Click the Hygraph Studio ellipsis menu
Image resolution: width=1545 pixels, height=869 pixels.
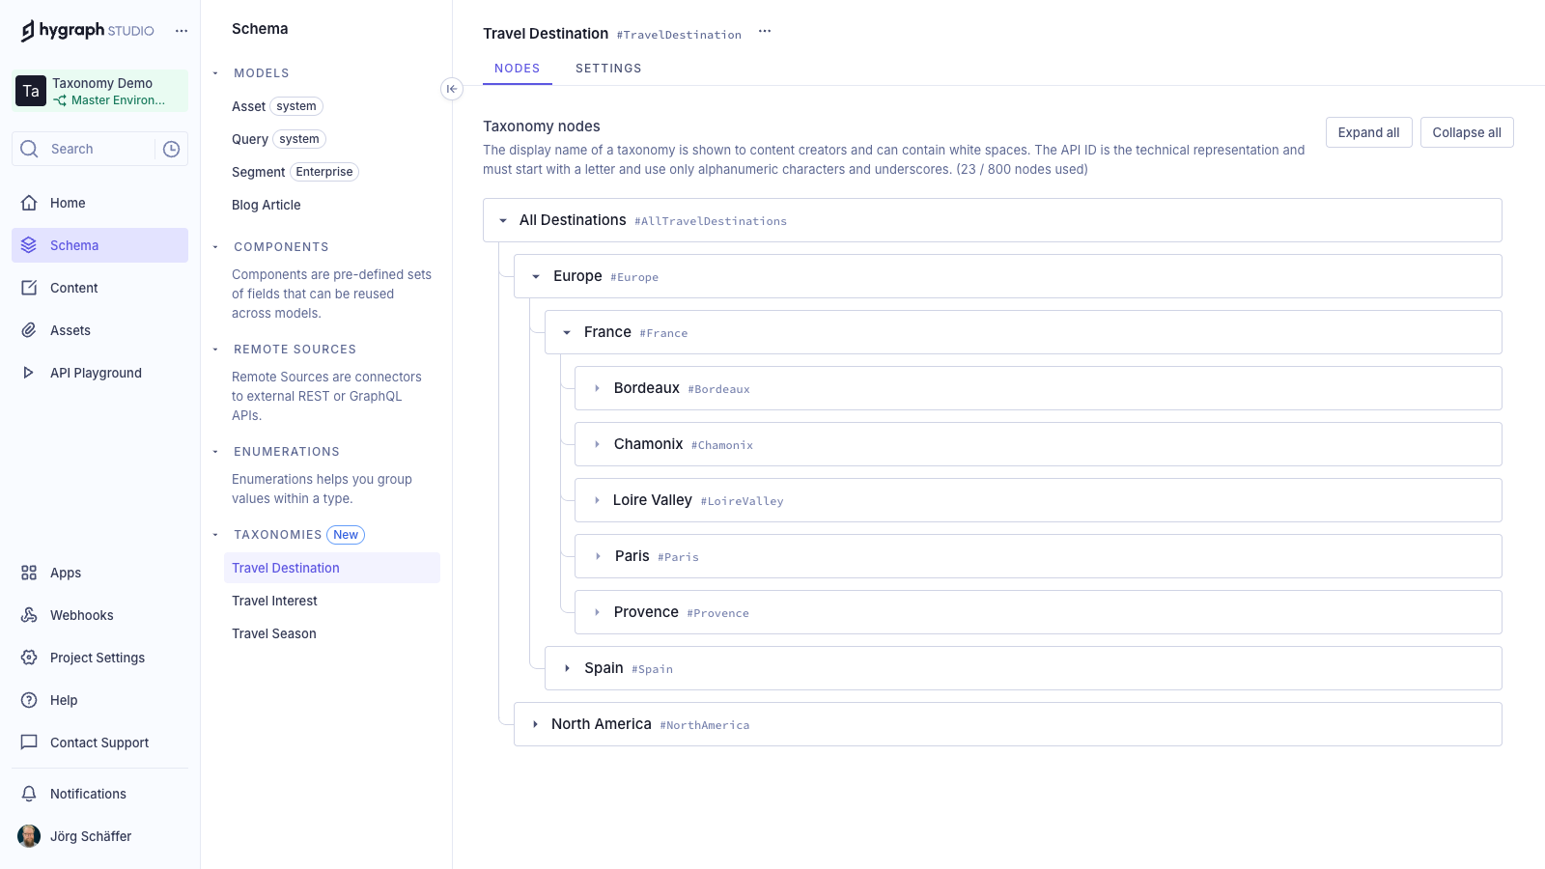[x=182, y=31]
